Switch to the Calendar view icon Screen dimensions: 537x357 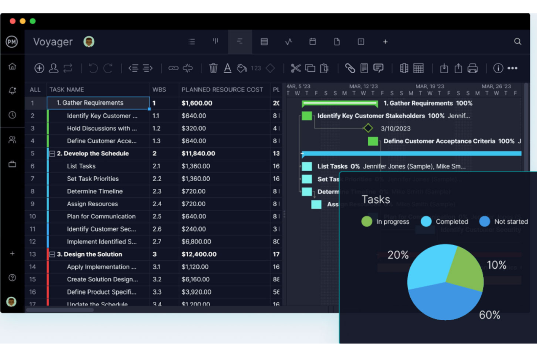click(312, 41)
